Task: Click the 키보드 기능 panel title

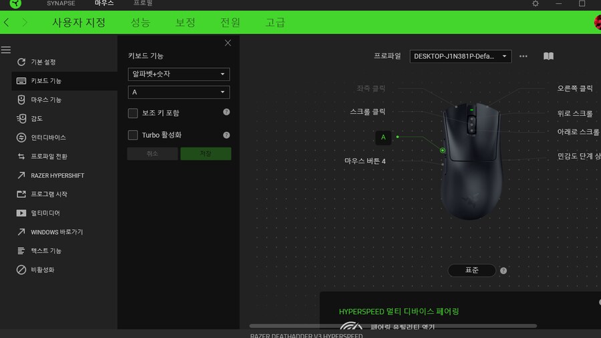Action: point(146,56)
